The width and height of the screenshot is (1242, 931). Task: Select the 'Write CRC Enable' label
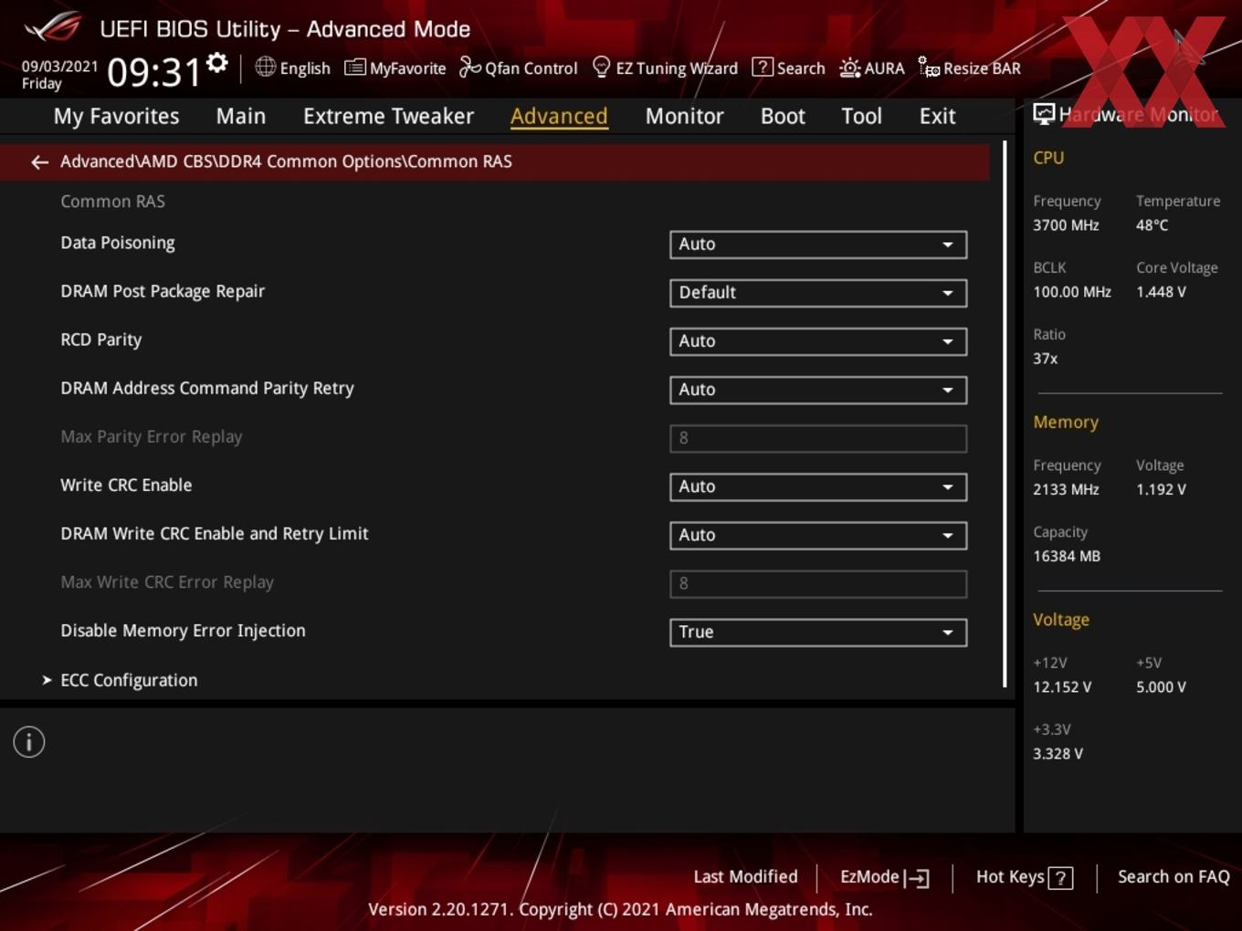coord(126,486)
